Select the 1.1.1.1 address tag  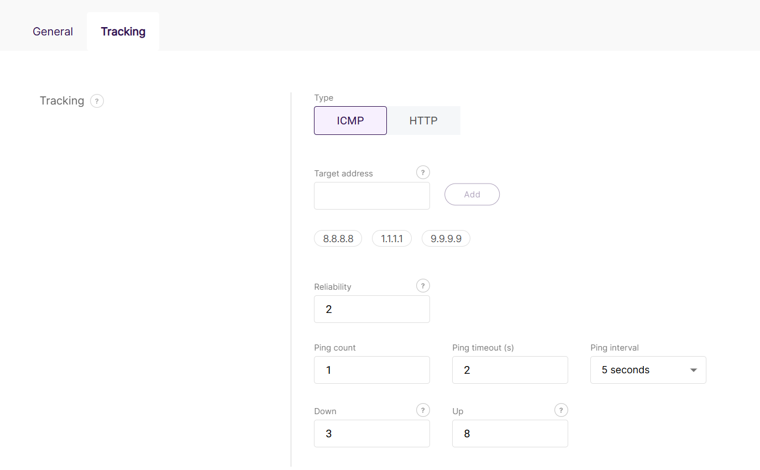point(392,239)
